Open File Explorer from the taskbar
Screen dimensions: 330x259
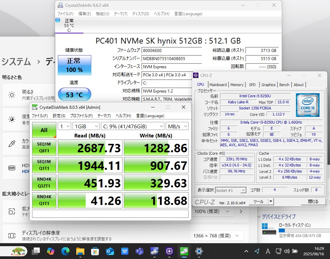[80, 251]
